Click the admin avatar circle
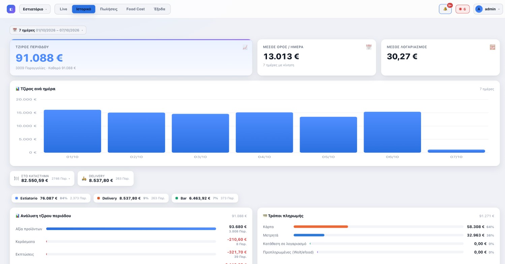 click(479, 9)
